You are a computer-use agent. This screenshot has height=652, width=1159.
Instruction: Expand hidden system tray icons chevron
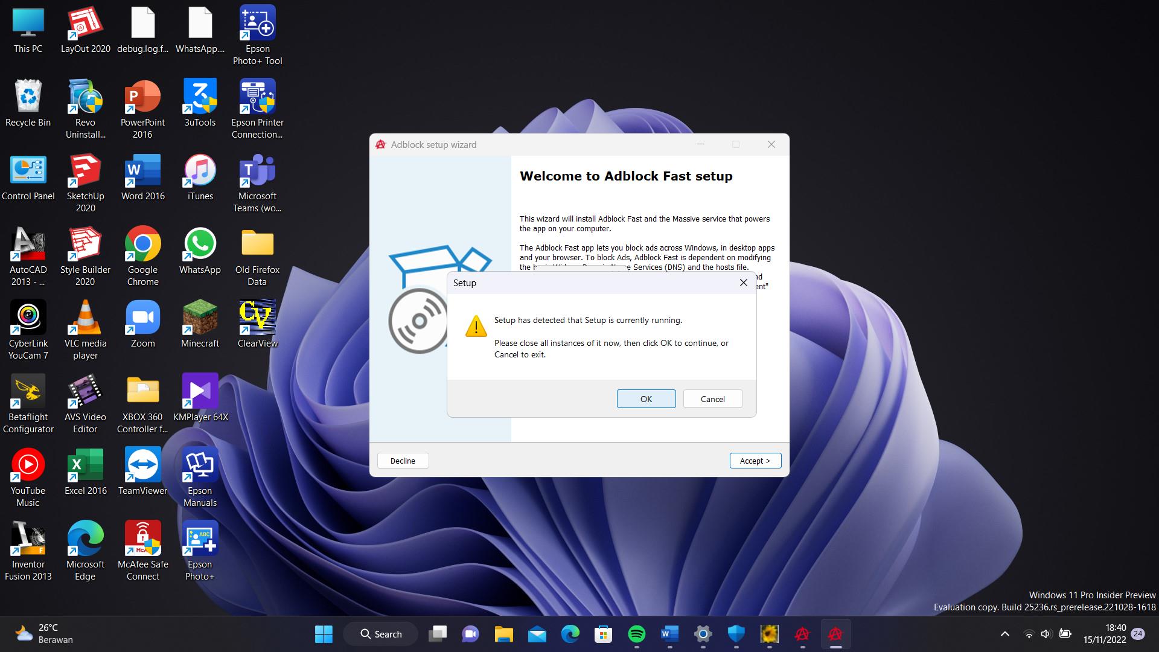point(1004,634)
